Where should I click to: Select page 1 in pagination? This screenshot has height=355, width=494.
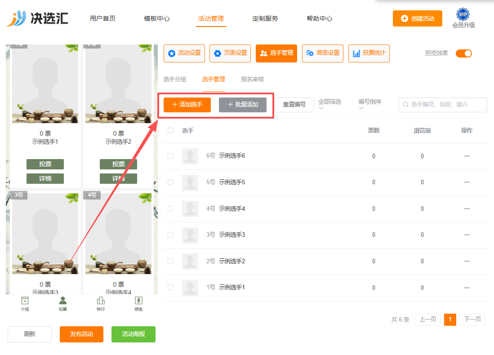point(450,319)
